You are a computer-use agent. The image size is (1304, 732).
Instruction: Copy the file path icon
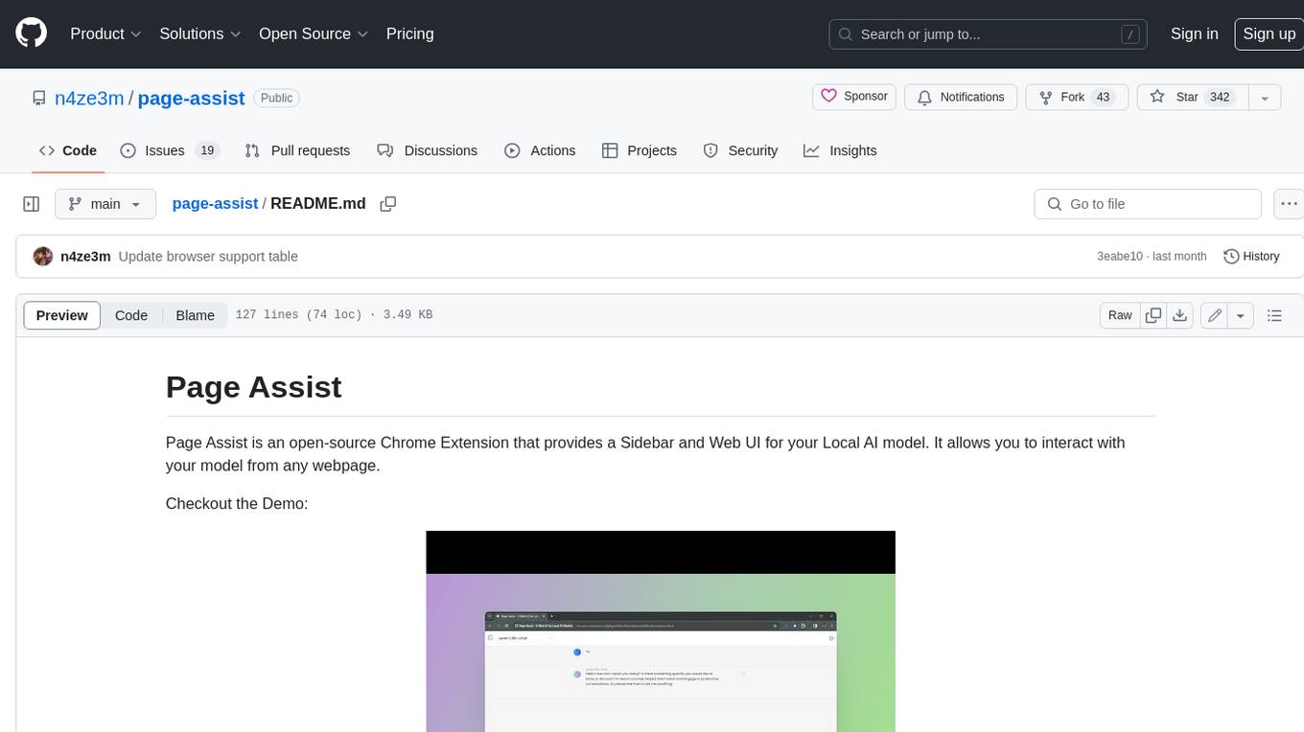point(388,204)
